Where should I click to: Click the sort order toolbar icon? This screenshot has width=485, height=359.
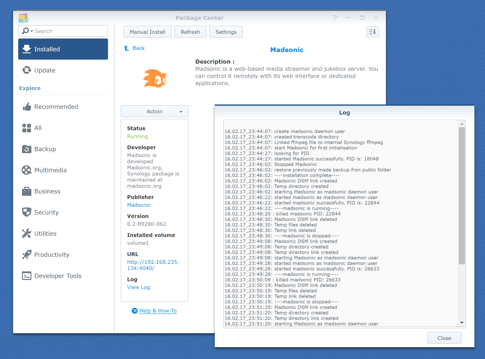pyautogui.click(x=373, y=32)
